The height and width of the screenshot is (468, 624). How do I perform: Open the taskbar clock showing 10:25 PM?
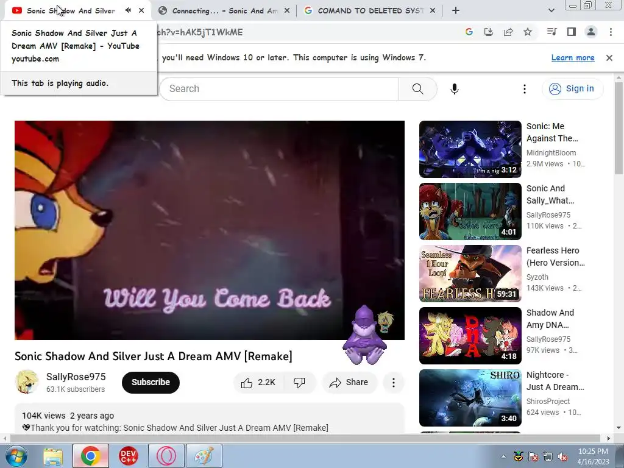593,456
